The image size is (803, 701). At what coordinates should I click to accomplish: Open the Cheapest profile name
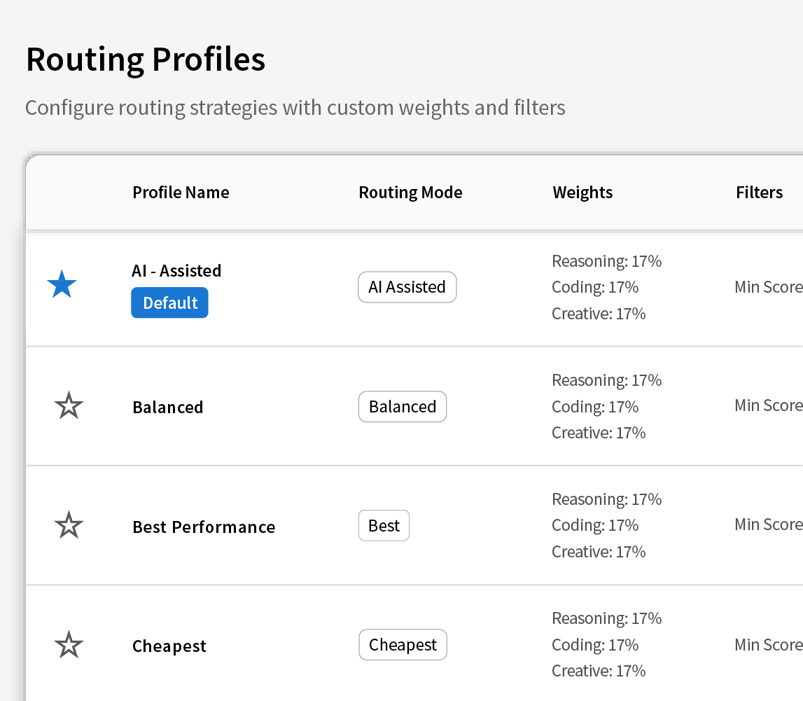point(169,646)
